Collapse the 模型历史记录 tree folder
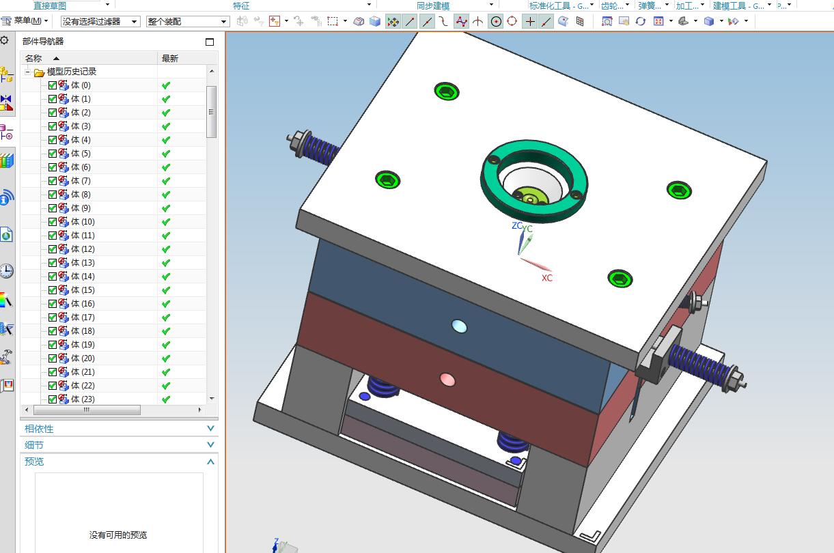The height and width of the screenshot is (553, 834). tap(28, 72)
